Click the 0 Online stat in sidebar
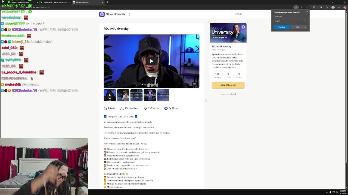Viewport: 348px width, 195px height. (x=228, y=75)
